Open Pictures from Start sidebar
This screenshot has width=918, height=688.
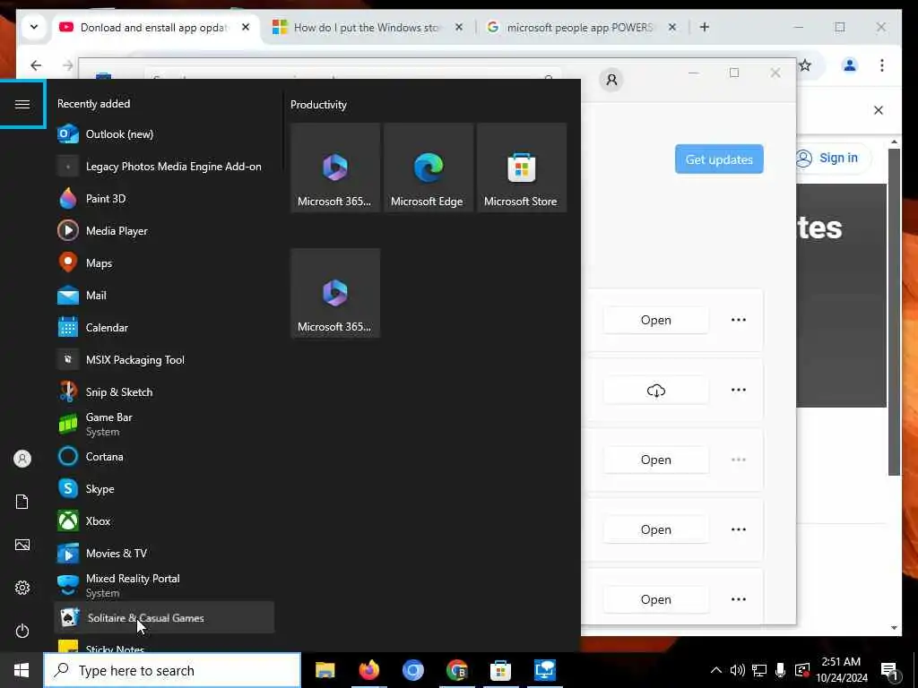click(22, 545)
